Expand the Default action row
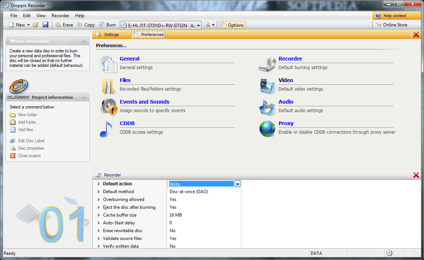The height and width of the screenshot is (260, 424). tap(99, 184)
